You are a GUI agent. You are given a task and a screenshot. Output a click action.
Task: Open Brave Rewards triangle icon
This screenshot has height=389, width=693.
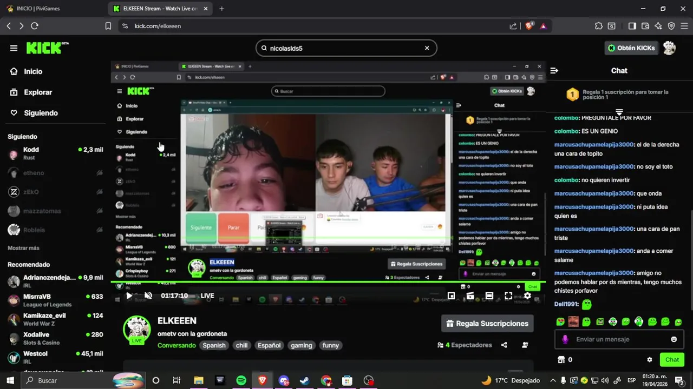[x=544, y=26]
